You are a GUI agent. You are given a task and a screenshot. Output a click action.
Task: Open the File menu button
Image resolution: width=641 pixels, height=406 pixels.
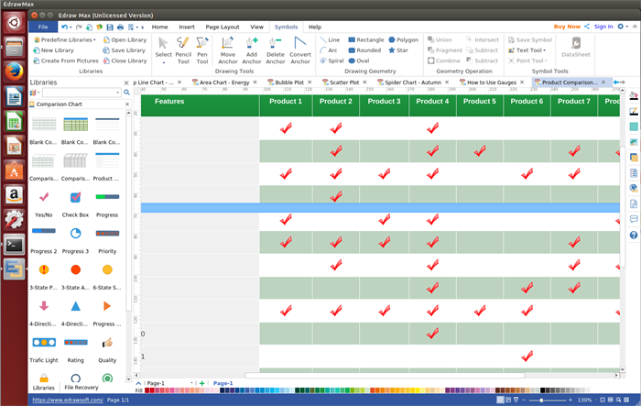click(43, 27)
